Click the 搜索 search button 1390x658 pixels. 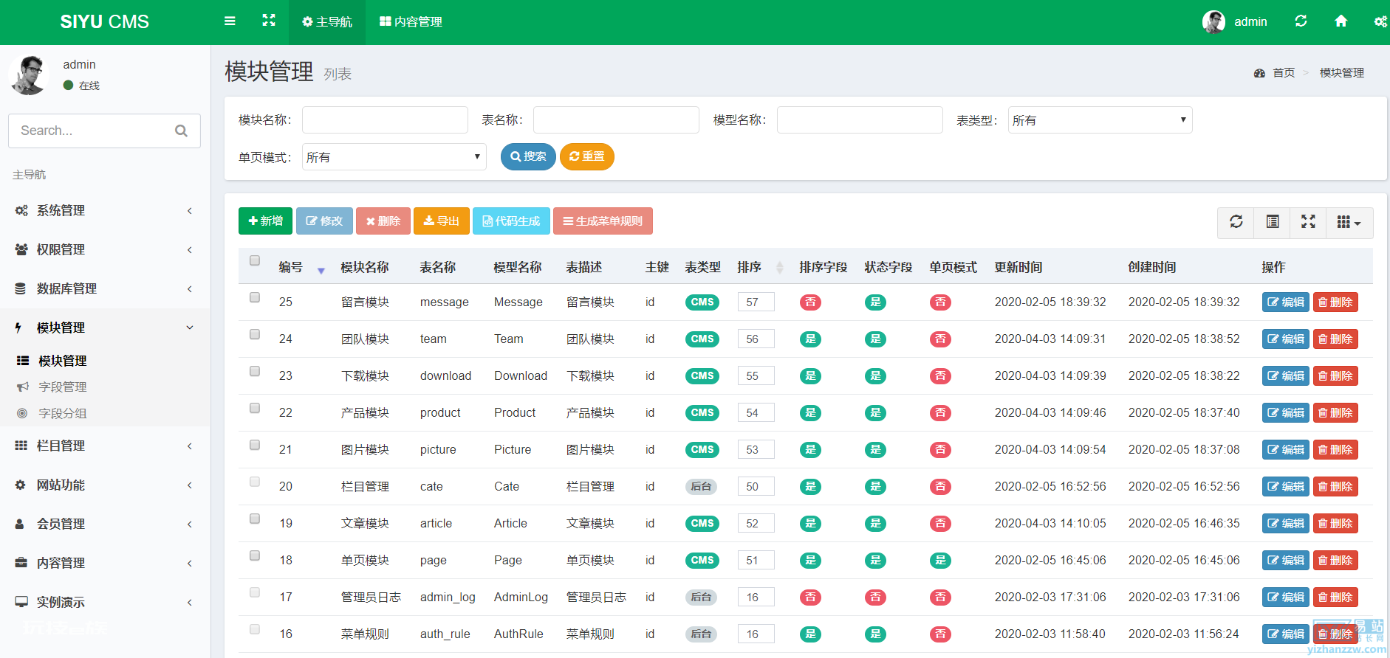pos(528,156)
